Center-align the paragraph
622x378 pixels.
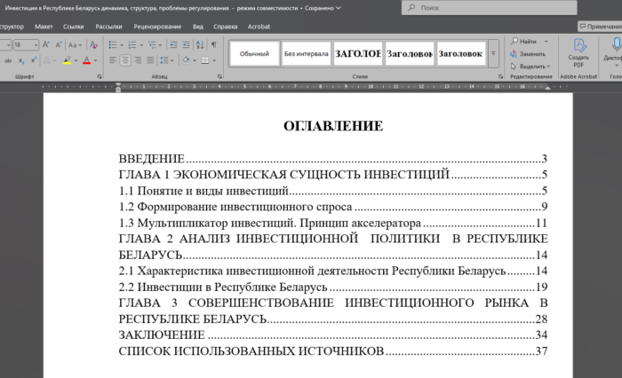click(x=125, y=60)
